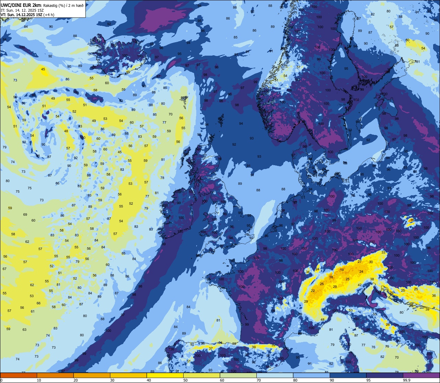Click the "Rakastig (%) í 2 m hæð" label
This screenshot has width=440, height=383.
point(63,5)
